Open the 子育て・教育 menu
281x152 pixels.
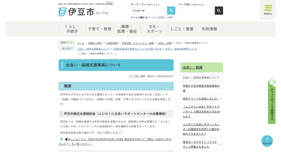point(100,29)
